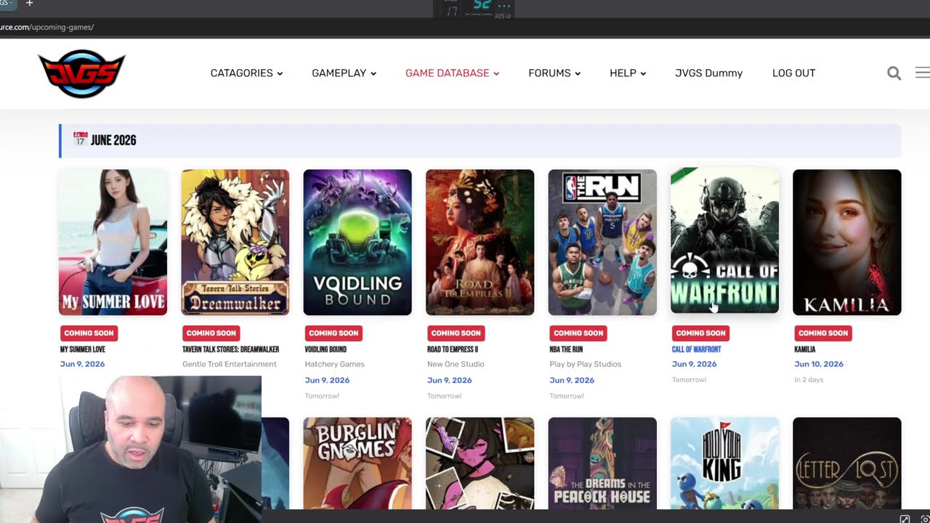Expand the GAME DATABASE dropdown
This screenshot has height=523, width=930.
tap(452, 73)
